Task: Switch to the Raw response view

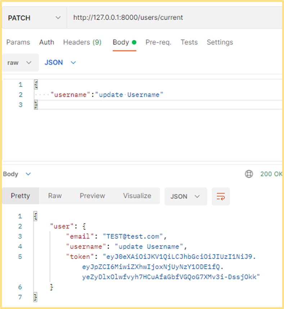Action: pos(55,196)
